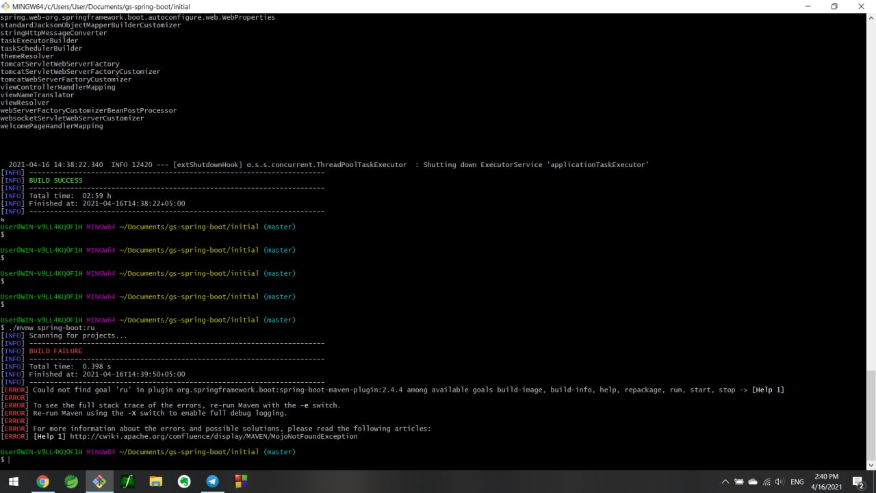Click 'Finished at: 2021-04-16T14:39:50+05:00' line
Screen dimensions: 876x493
click(x=93, y=375)
